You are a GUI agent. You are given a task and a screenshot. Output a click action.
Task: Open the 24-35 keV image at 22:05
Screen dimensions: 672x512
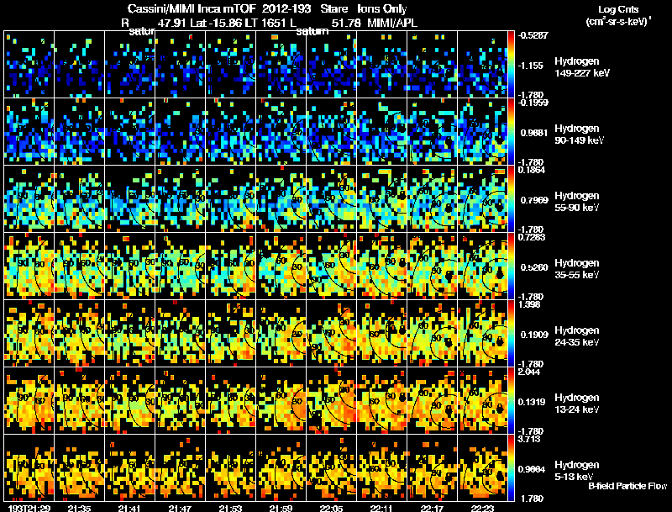tap(331, 334)
